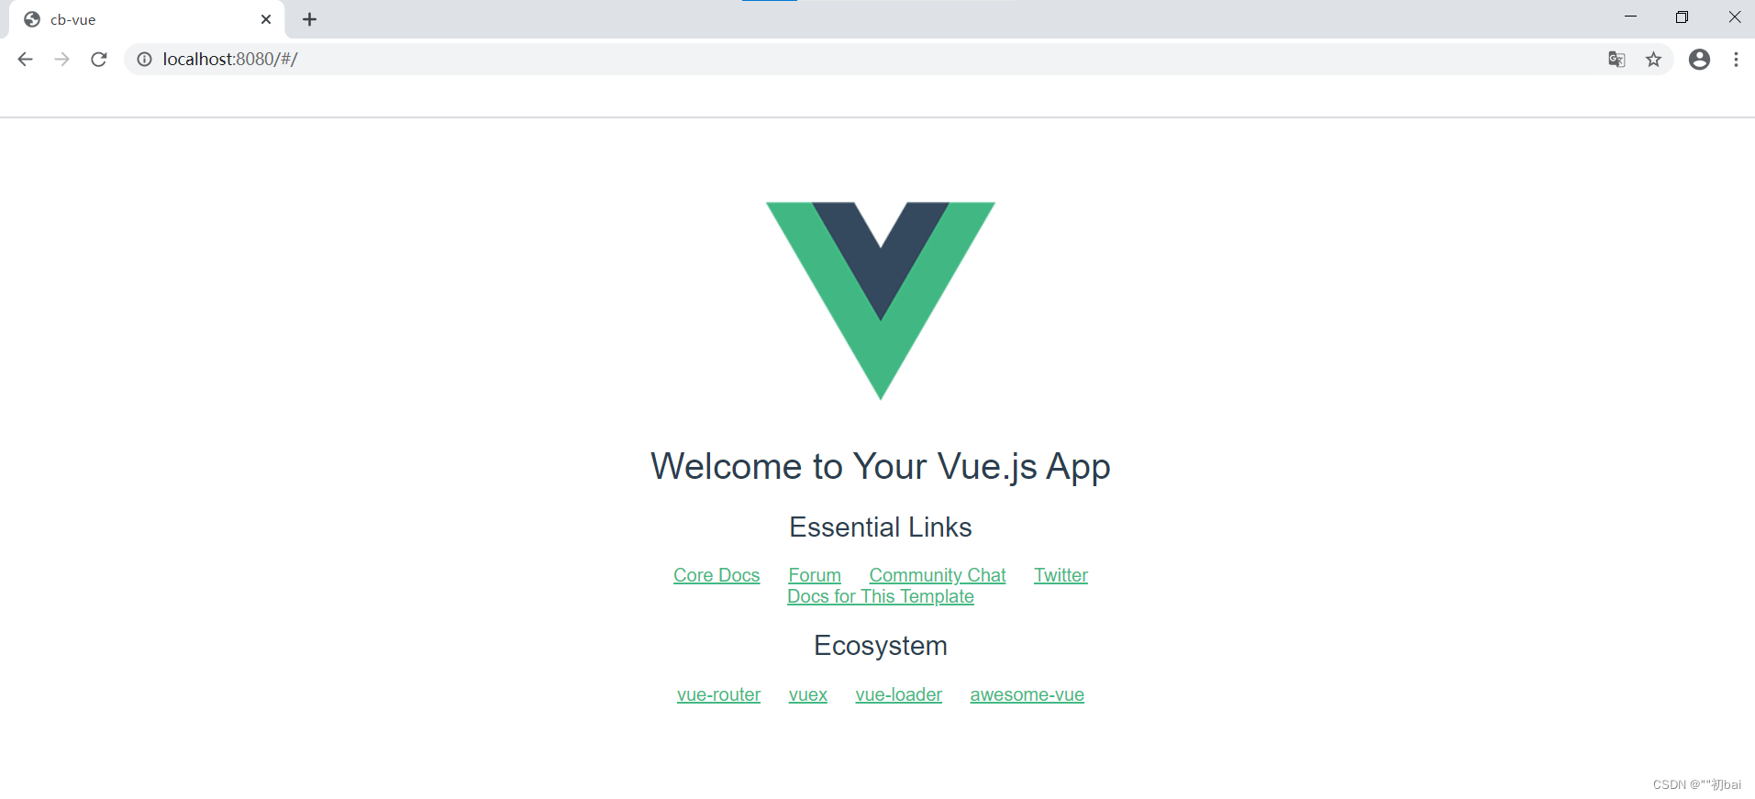Go back with the browser back arrow

point(25,60)
